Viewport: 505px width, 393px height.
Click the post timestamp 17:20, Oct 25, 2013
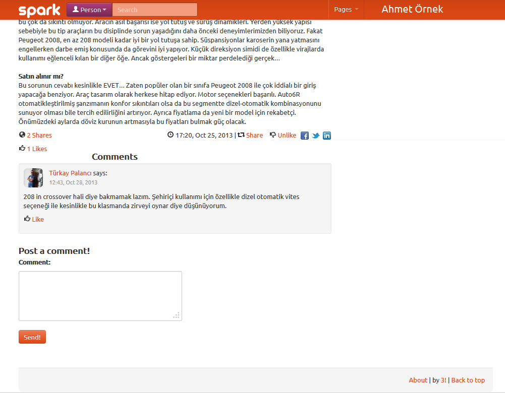204,135
